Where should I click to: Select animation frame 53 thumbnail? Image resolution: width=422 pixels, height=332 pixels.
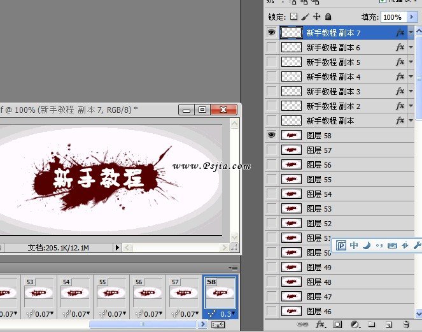point(38,292)
